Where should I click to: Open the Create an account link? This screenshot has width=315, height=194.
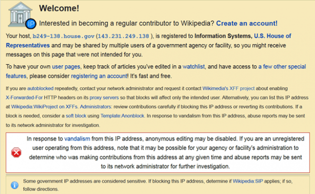click(247, 24)
